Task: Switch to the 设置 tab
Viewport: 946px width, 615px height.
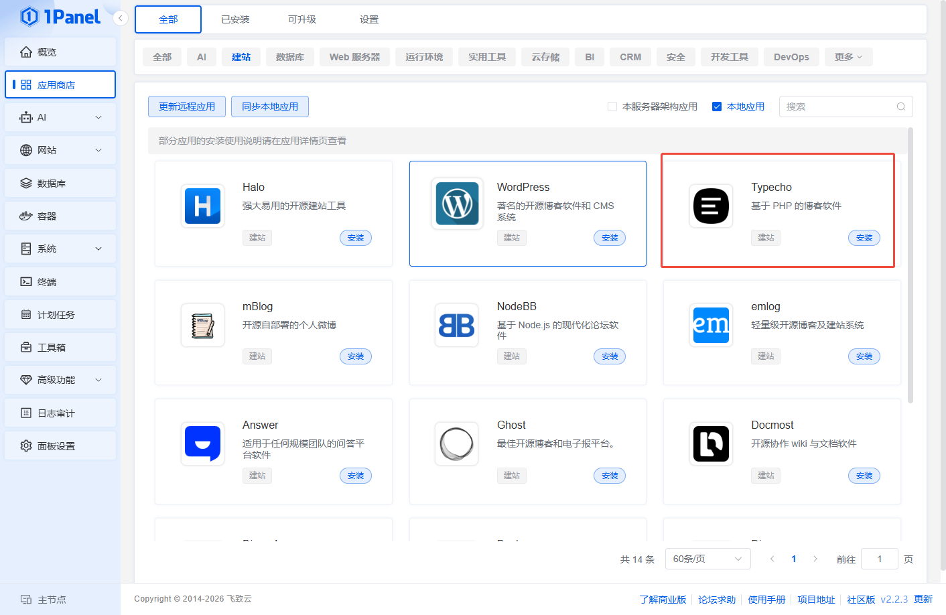Action: pos(369,19)
